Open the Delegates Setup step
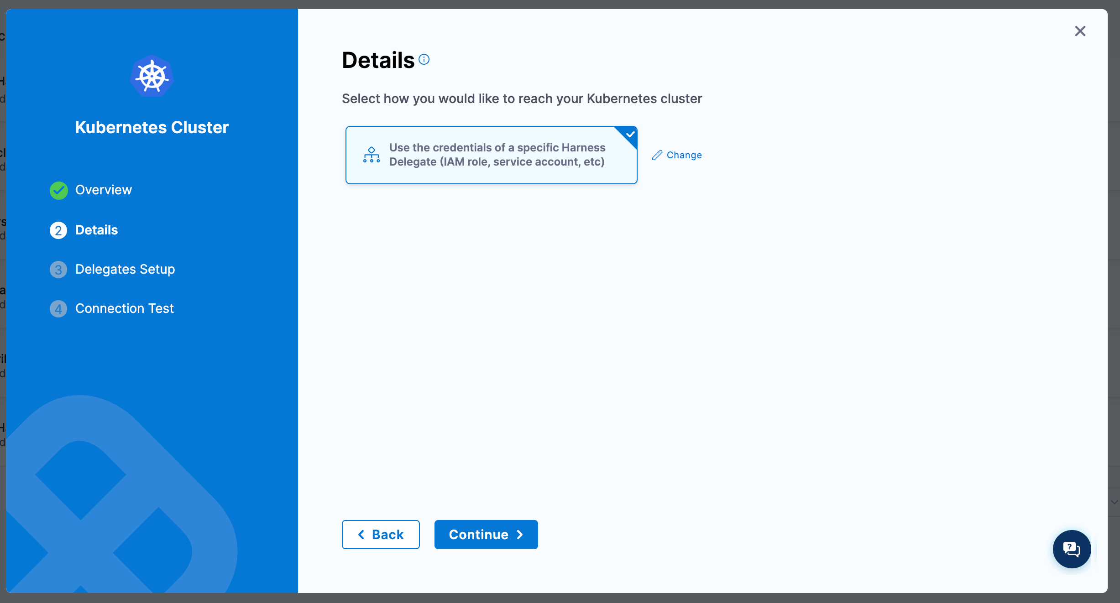 coord(125,269)
